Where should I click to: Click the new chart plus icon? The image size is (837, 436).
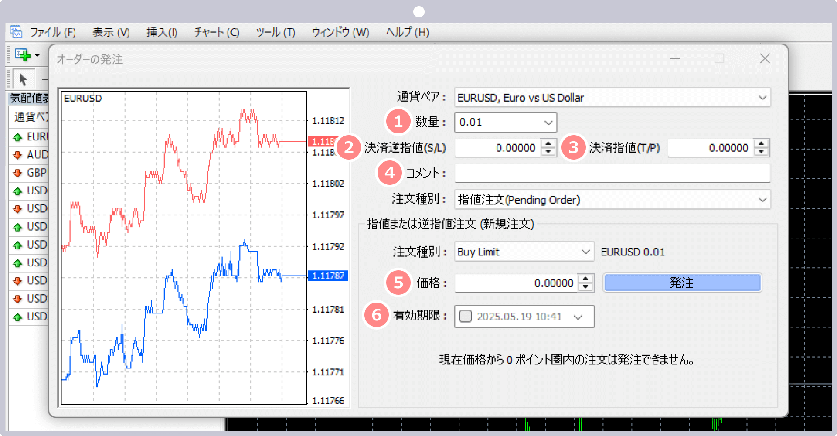tap(23, 55)
